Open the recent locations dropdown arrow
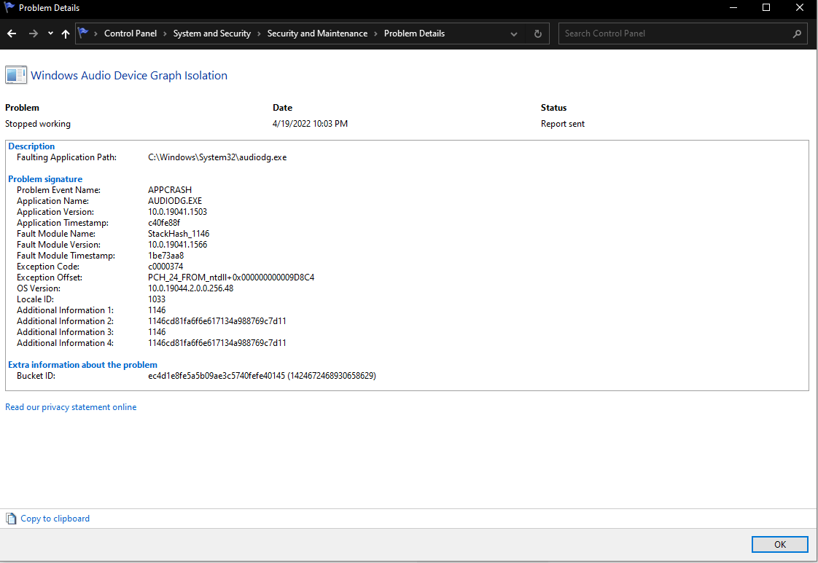This screenshot has height=563, width=818. (x=50, y=34)
